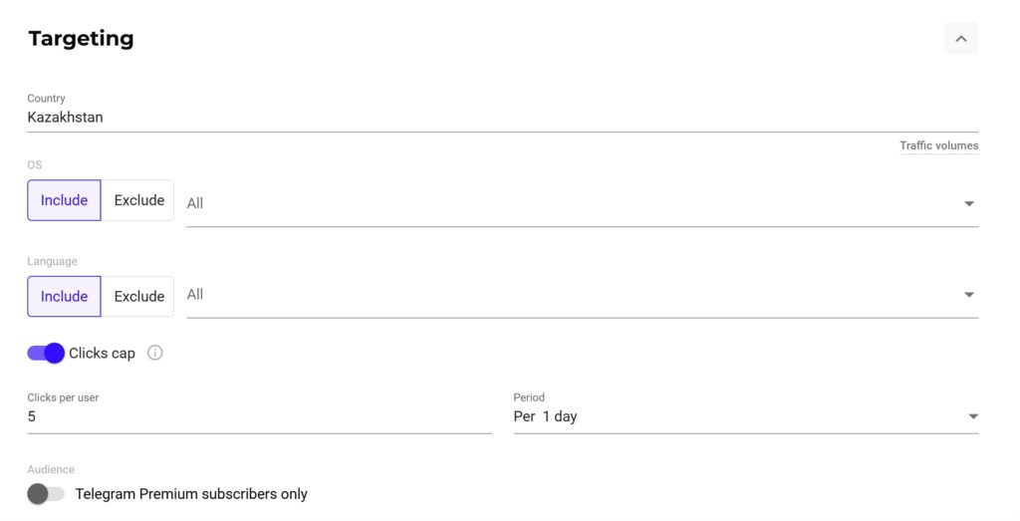1020x521 pixels.
Task: Click the Clicks per user input field
Action: pos(259,416)
